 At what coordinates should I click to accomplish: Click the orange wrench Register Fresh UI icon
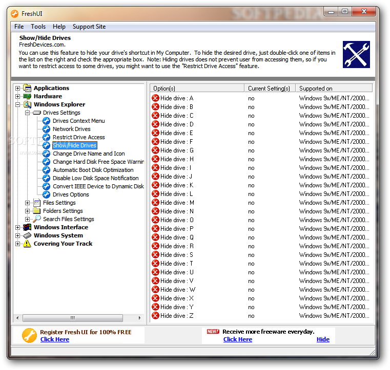[29, 335]
